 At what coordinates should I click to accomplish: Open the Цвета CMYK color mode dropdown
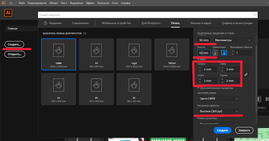218,99
